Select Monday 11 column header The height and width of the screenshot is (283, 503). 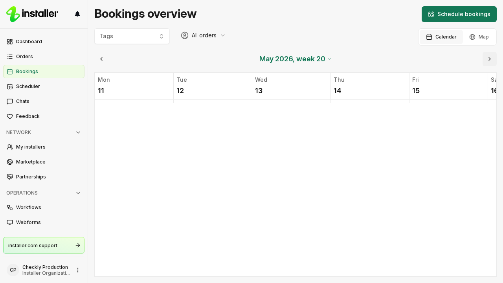[134, 86]
